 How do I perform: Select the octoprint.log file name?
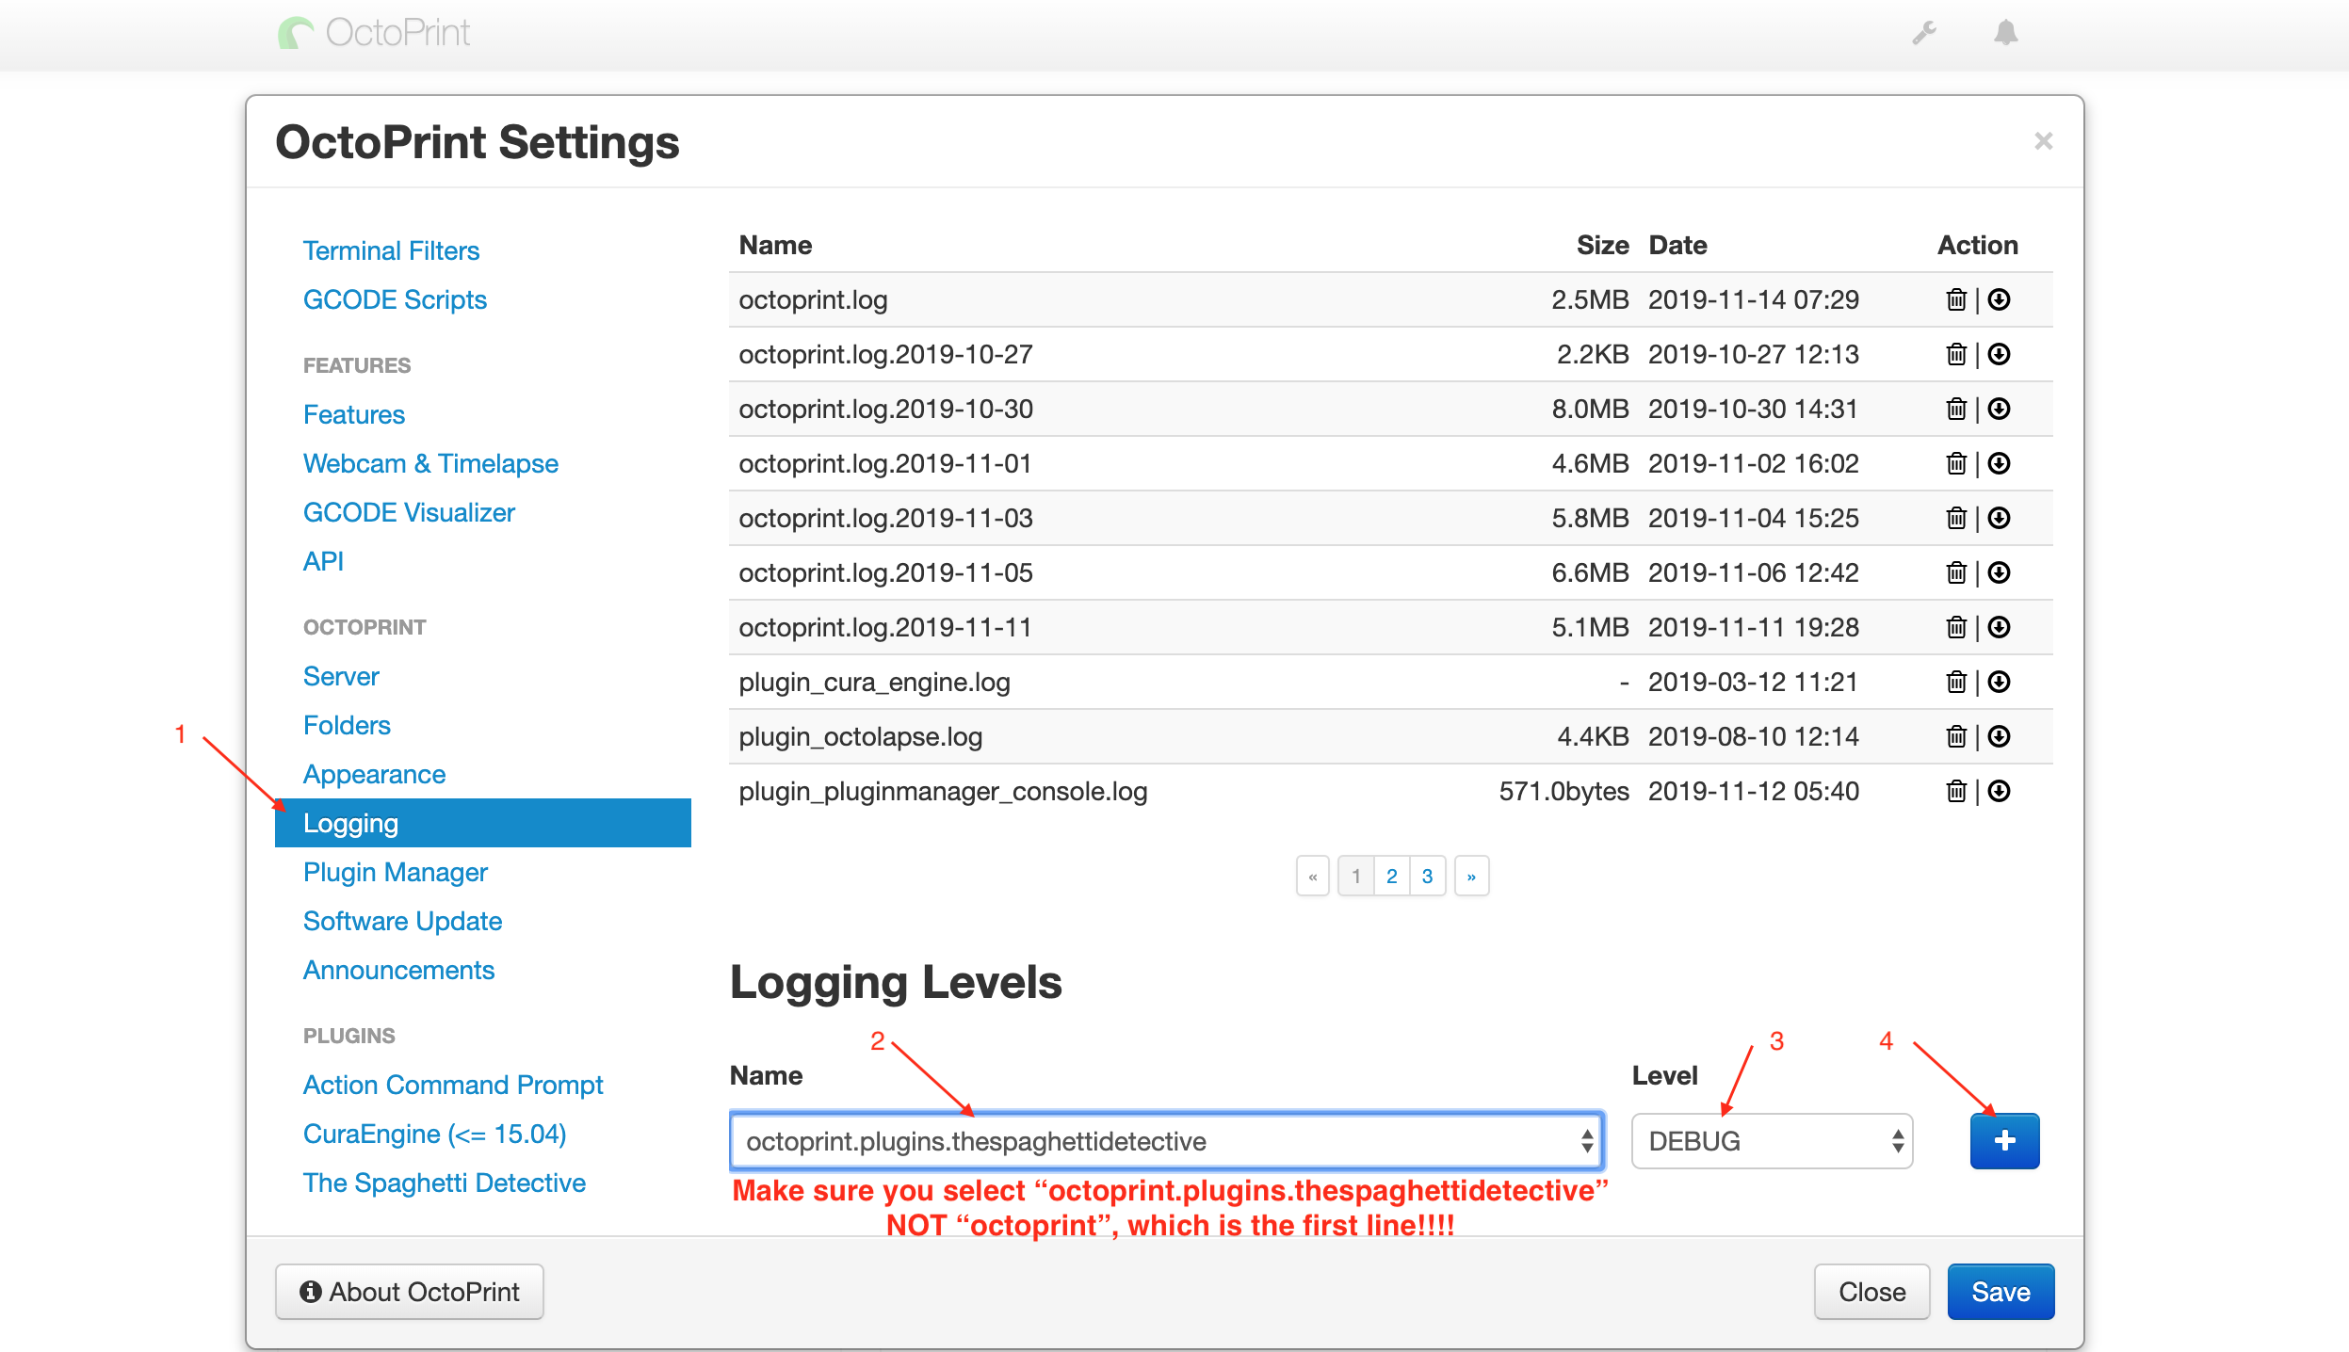813,299
